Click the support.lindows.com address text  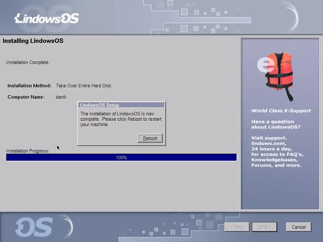pos(269,141)
